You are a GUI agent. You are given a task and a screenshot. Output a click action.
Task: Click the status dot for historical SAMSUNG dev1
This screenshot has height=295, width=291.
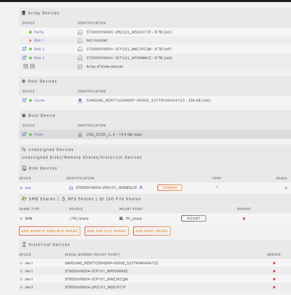(x=21, y=263)
